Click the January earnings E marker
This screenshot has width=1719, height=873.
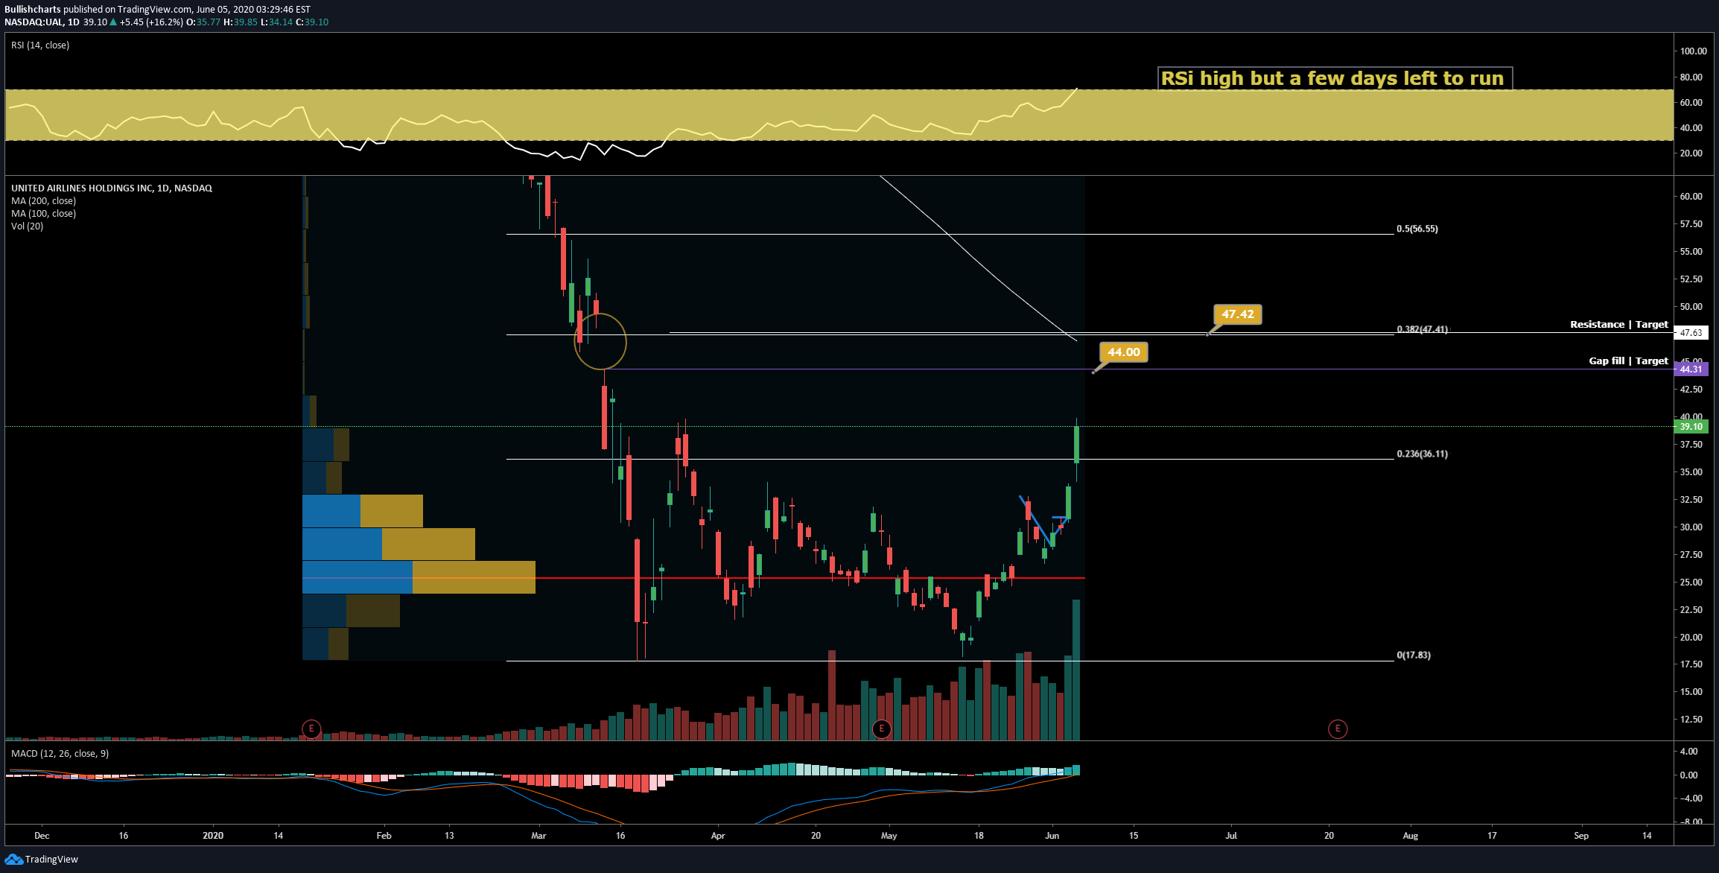pos(311,728)
